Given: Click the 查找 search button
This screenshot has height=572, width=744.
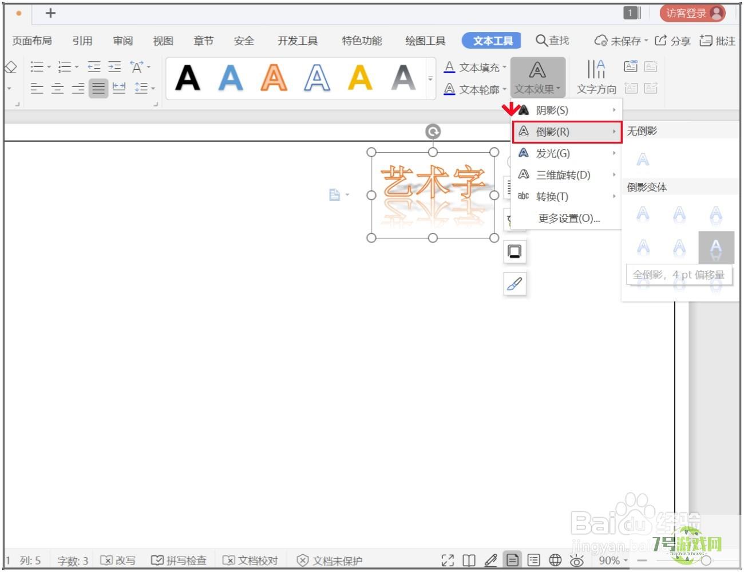Looking at the screenshot, I should [552, 41].
